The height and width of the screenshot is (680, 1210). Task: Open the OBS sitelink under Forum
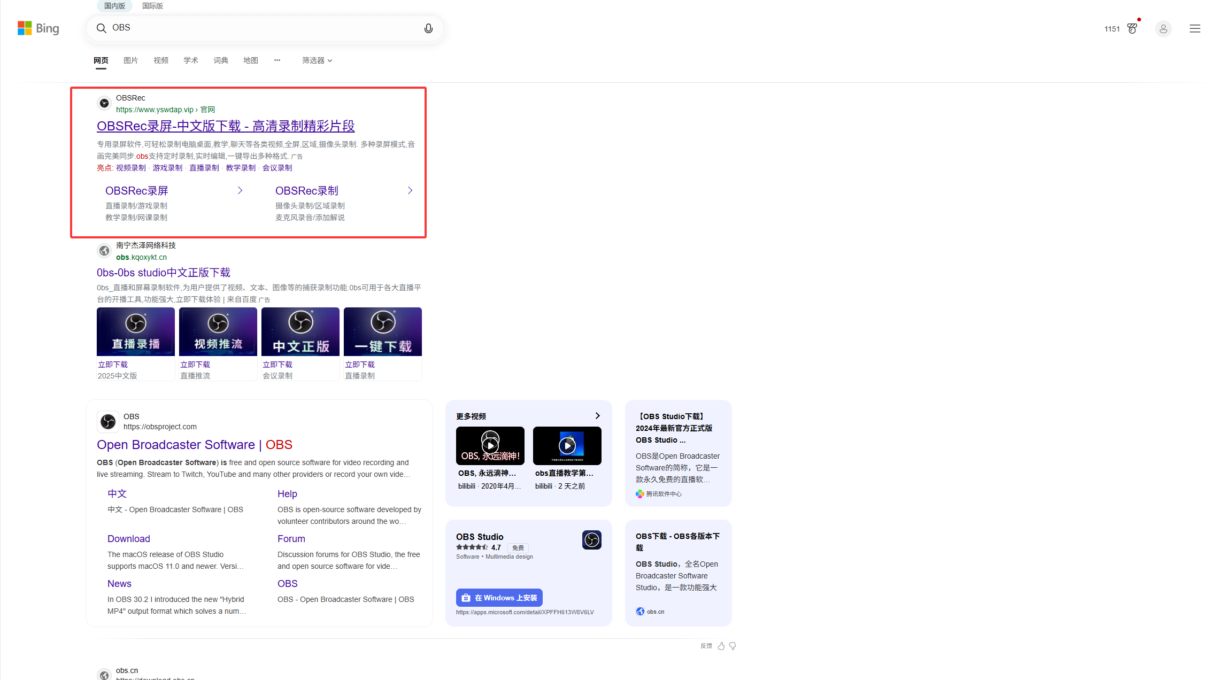pos(288,584)
